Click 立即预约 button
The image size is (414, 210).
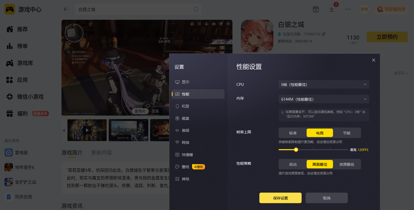coord(387,37)
